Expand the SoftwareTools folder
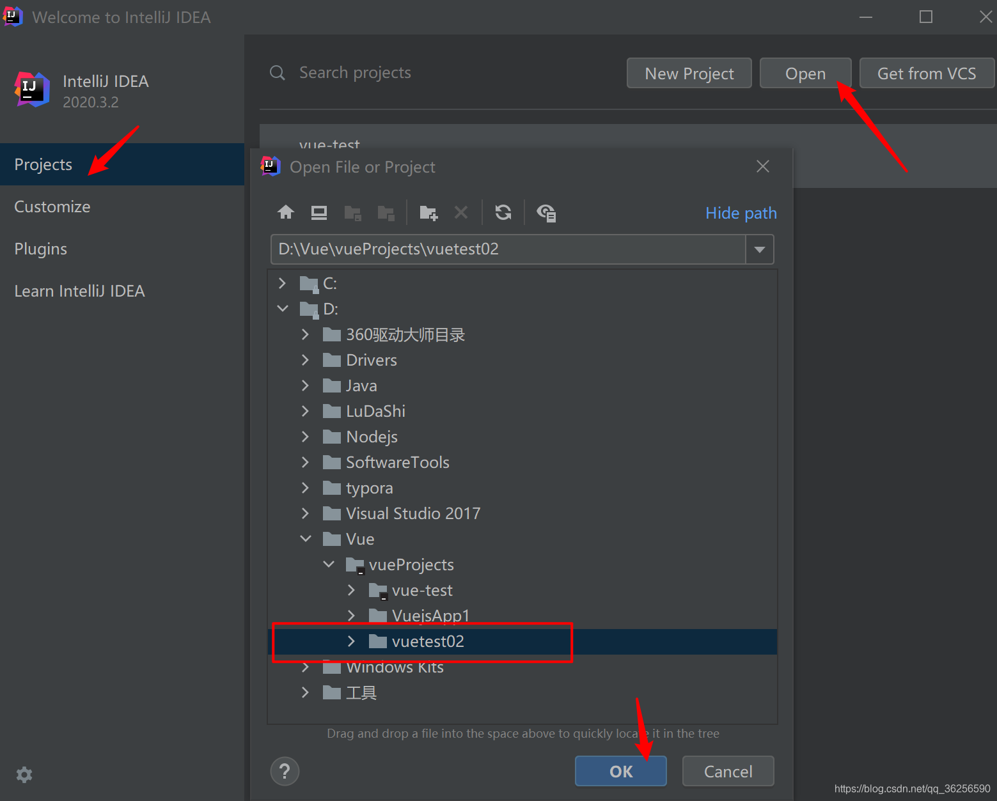The image size is (997, 801). tap(305, 462)
